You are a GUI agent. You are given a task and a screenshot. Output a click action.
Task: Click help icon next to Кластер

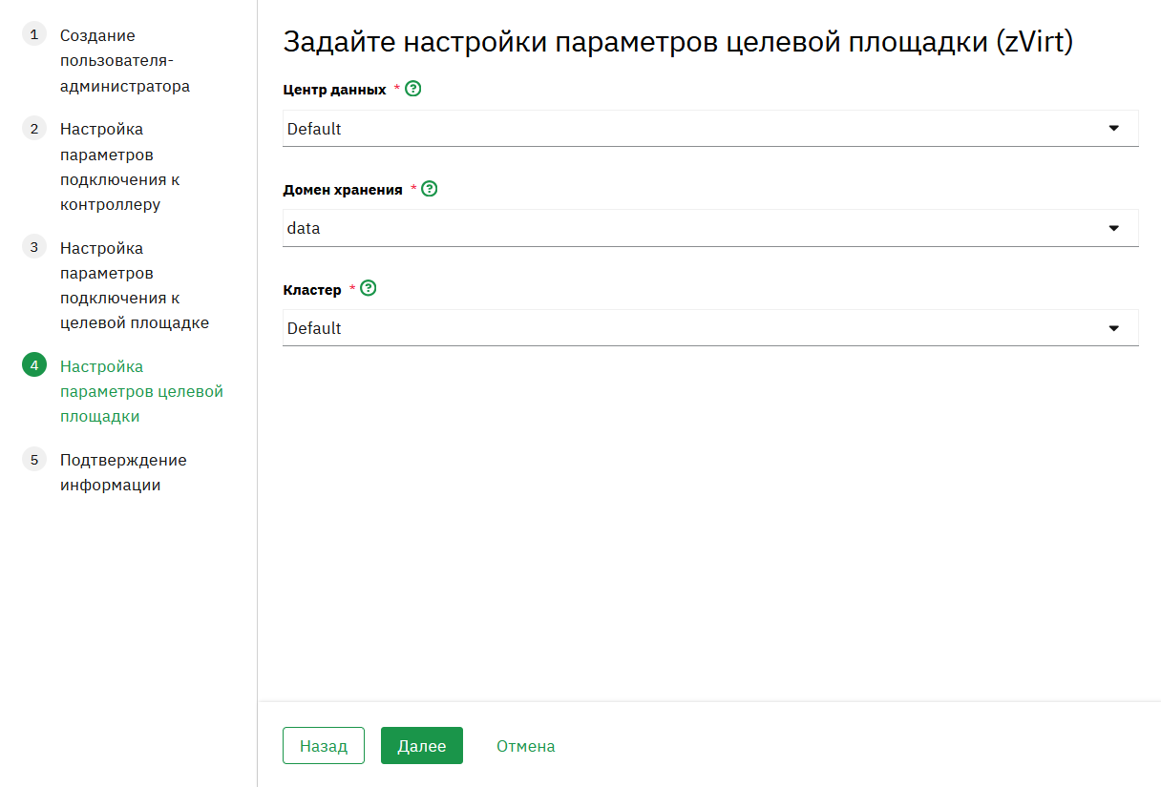(369, 288)
